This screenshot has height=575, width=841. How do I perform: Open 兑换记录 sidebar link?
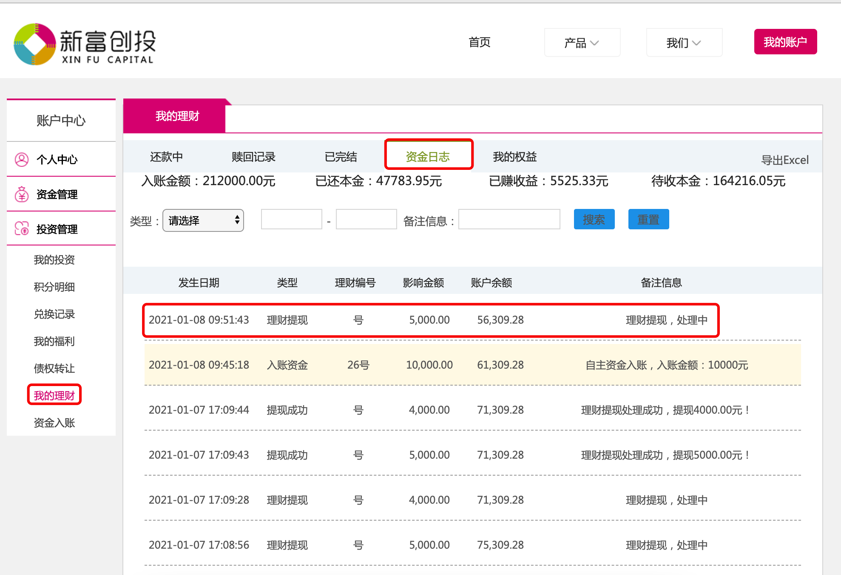click(x=54, y=314)
